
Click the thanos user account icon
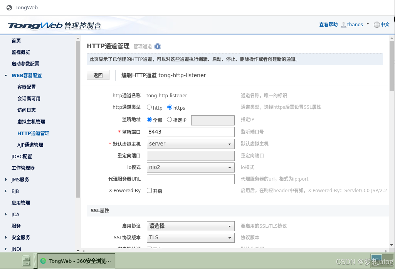coord(344,24)
